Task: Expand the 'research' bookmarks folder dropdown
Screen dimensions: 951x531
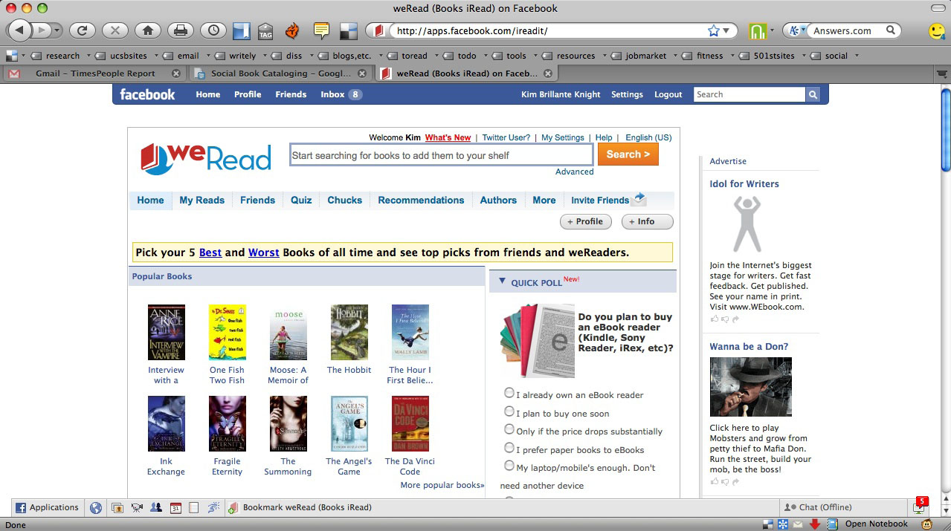Action: pos(88,56)
